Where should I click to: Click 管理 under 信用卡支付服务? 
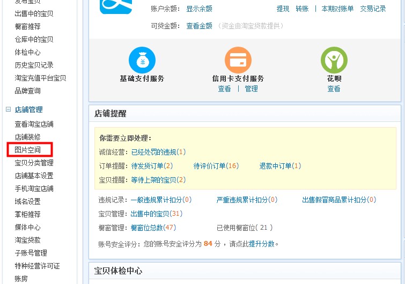click(252, 89)
